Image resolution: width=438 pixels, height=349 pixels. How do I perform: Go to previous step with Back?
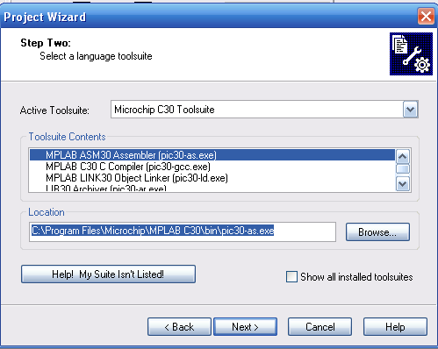179,326
